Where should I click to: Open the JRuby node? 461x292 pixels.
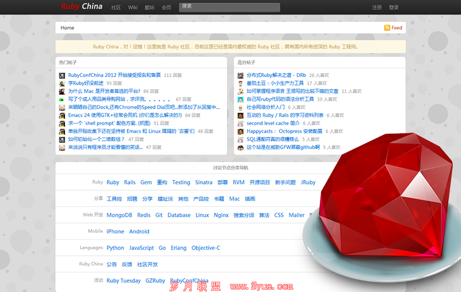pos(308,182)
